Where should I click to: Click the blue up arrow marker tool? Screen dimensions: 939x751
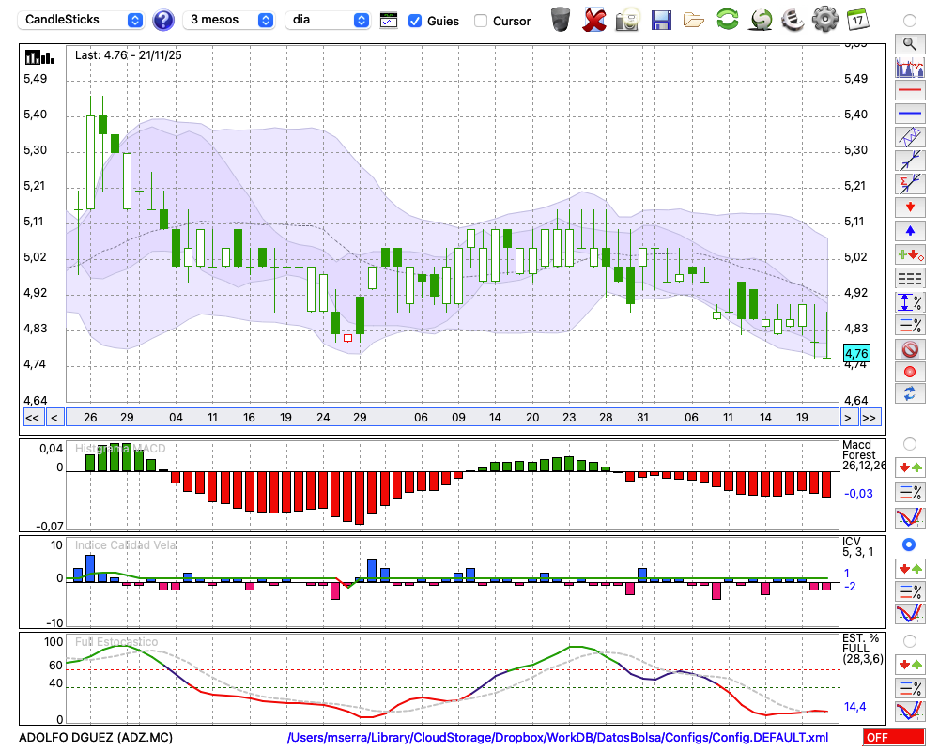click(909, 231)
